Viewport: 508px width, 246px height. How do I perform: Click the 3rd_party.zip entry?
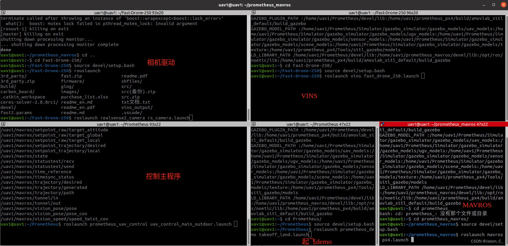18,81
